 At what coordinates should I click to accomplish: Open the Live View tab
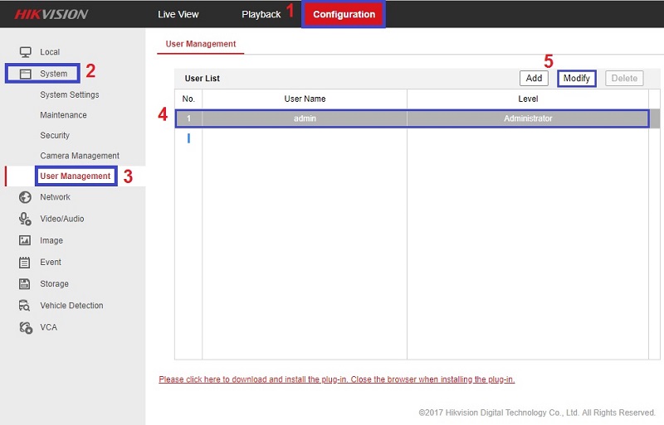coord(178,15)
